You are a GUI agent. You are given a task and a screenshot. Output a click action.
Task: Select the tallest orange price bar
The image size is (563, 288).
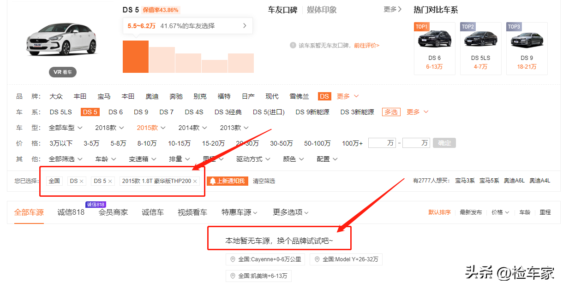click(136, 57)
